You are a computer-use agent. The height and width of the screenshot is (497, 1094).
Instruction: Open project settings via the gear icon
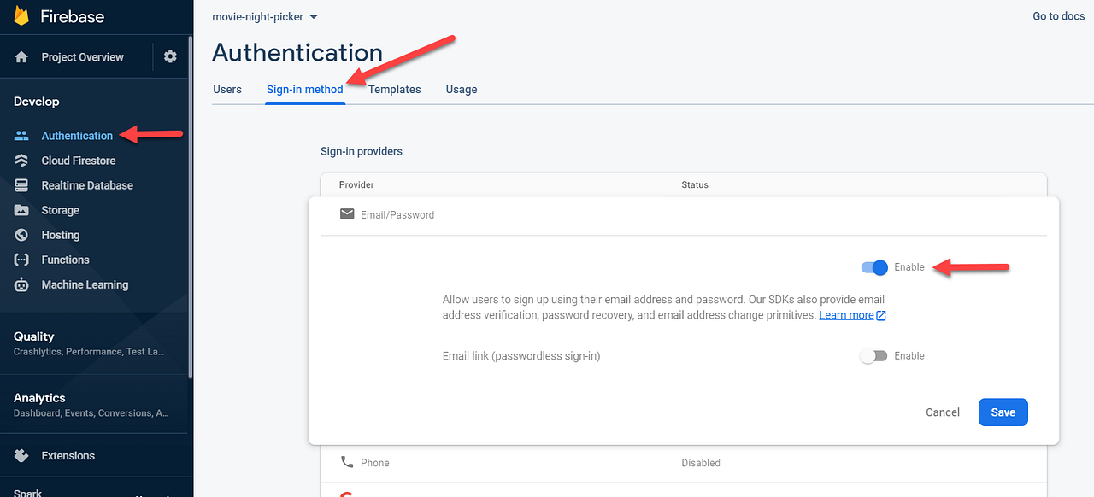169,56
